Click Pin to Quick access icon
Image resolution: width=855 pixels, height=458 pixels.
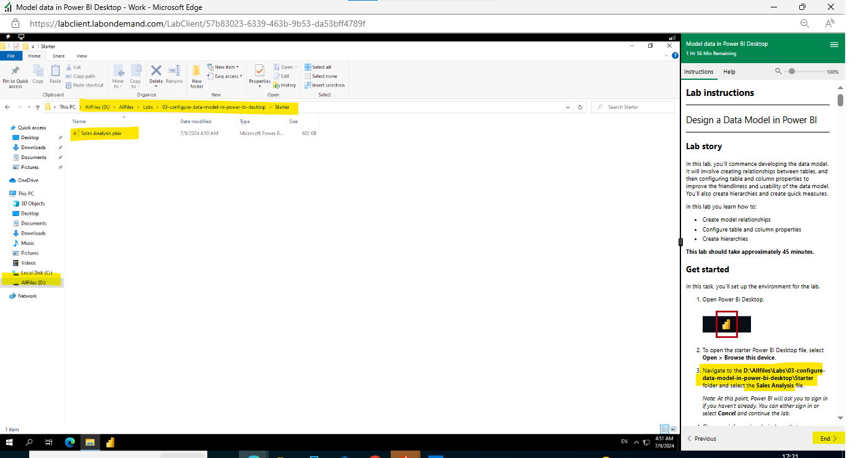click(x=15, y=71)
